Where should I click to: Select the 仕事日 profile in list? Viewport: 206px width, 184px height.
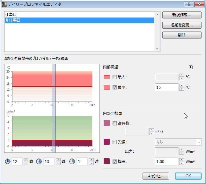[x=79, y=14]
